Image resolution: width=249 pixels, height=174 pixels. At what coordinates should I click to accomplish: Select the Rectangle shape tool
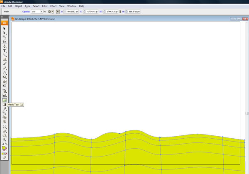tap(4, 59)
